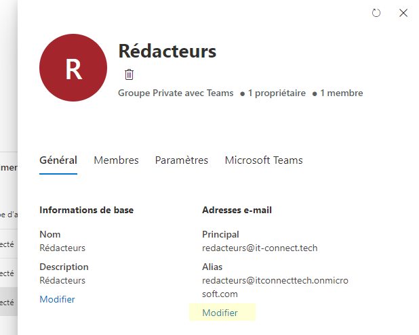Select the onmicrosoft.com alias email address
This screenshot has width=419, height=335.
pos(275,288)
